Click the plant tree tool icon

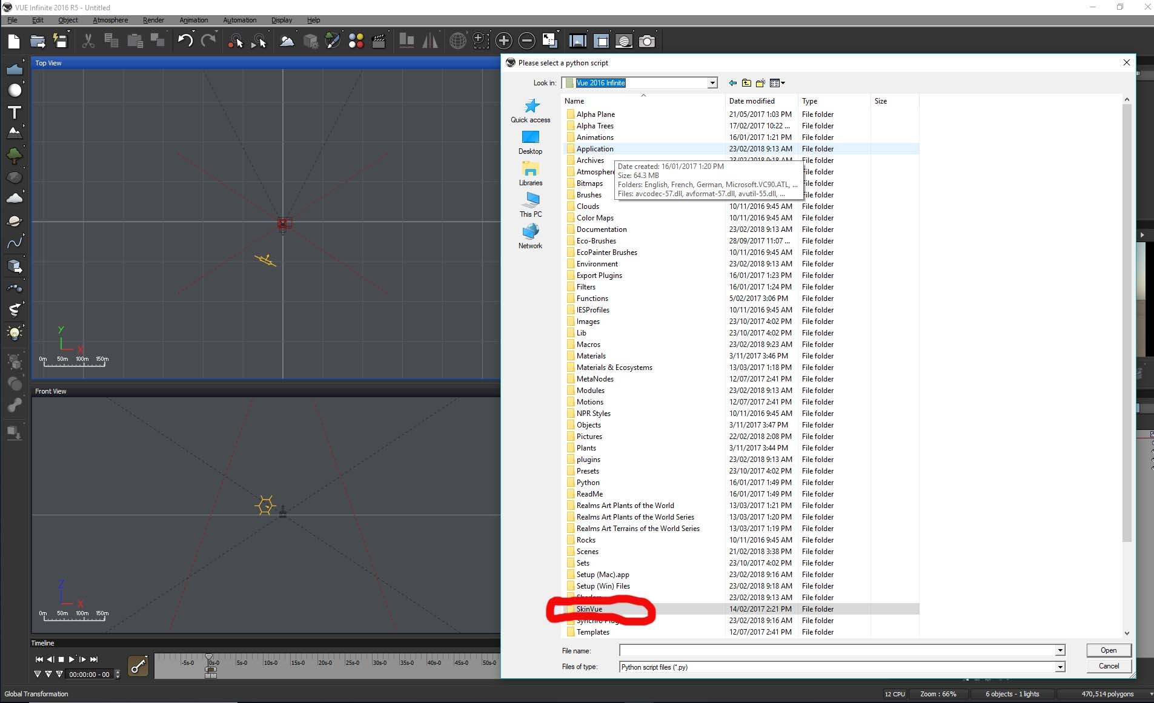click(x=14, y=156)
